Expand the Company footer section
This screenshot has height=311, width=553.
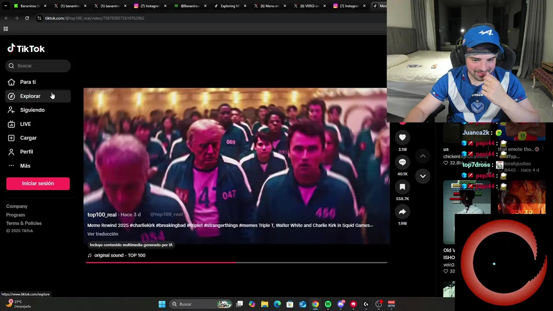17,206
